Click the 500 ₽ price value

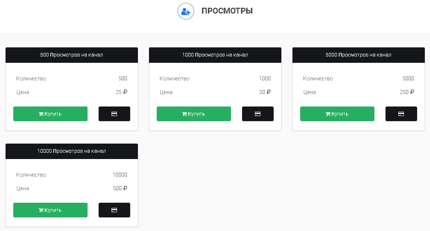pyautogui.click(x=120, y=188)
